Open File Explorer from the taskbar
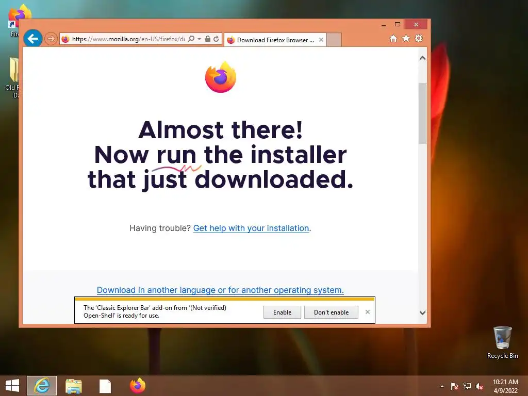This screenshot has height=396, width=528. (73, 386)
